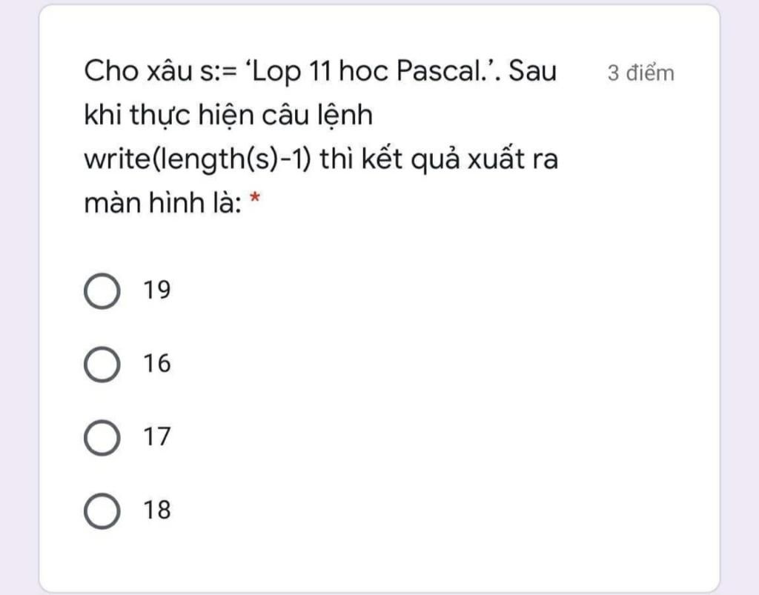
Task: Click the '3 điểm' points label
Action: click(x=641, y=73)
